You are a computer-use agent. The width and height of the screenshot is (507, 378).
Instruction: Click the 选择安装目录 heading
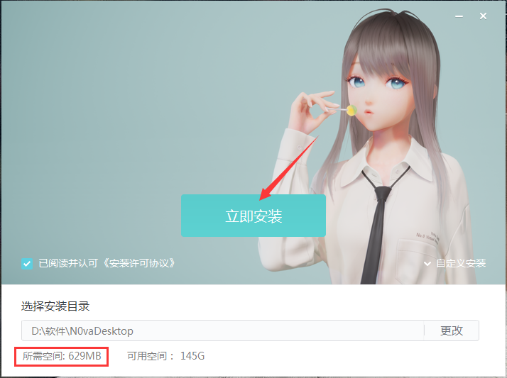[55, 306]
